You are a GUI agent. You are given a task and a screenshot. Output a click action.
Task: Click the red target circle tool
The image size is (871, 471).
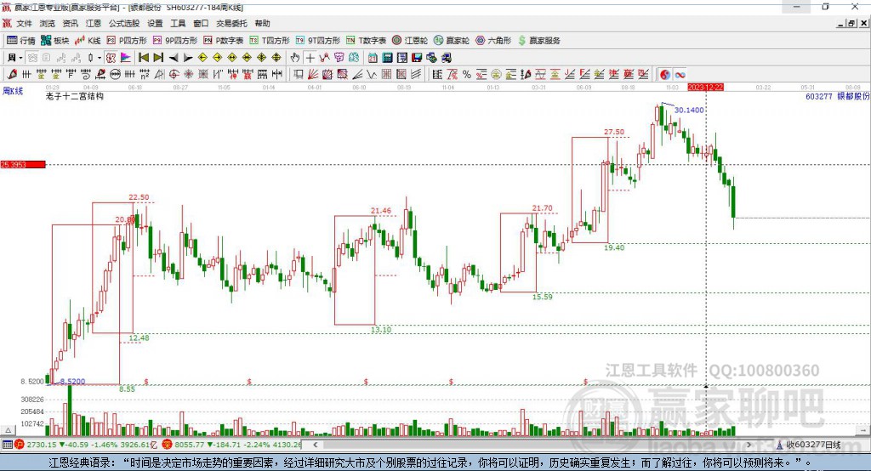[x=174, y=75]
